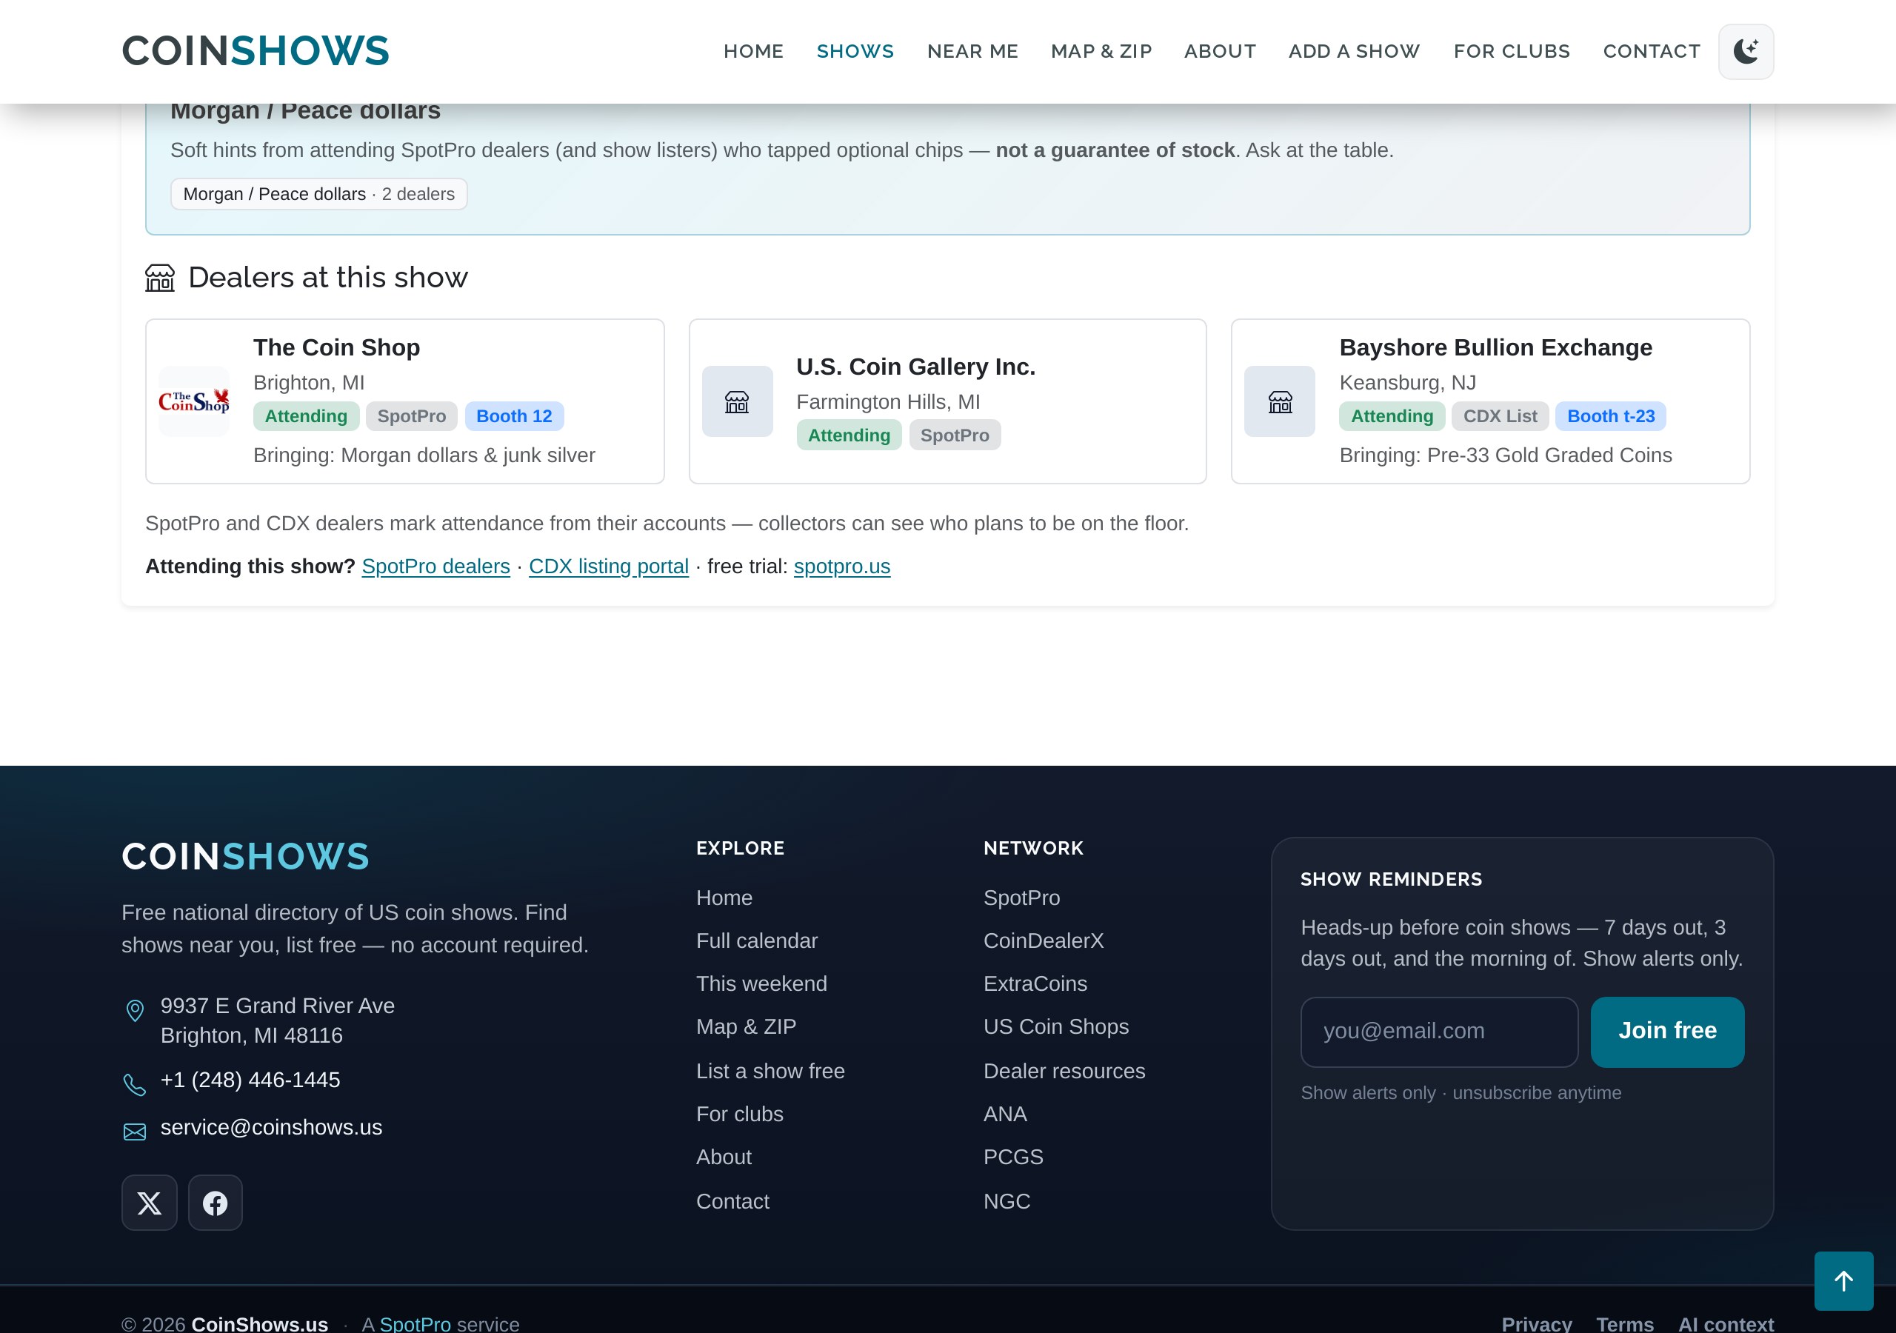The image size is (1896, 1333).
Task: Open U.S. Coin Gallery Inc. dealer name
Action: click(x=916, y=367)
